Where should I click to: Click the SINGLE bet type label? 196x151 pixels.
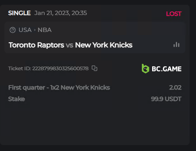coord(19,13)
